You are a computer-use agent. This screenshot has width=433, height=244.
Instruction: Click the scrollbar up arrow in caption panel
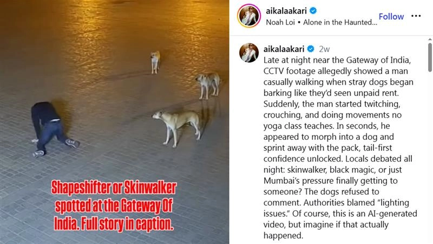[430, 40]
